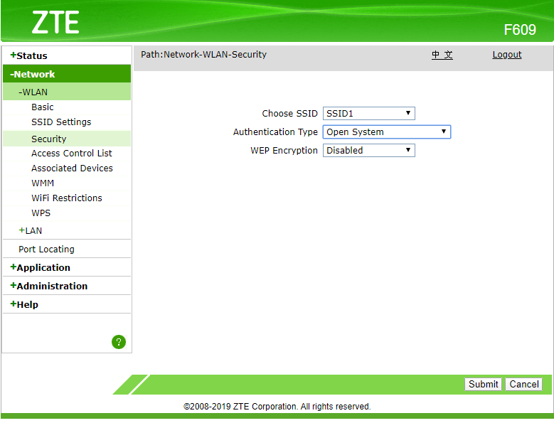This screenshot has height=423, width=554.
Task: Click the Authentication Type label
Action: coord(275,132)
